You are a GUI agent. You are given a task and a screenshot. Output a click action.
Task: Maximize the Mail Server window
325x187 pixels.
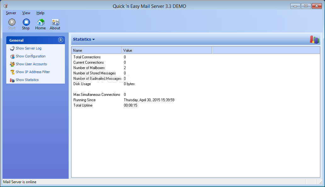(x=306, y=6)
